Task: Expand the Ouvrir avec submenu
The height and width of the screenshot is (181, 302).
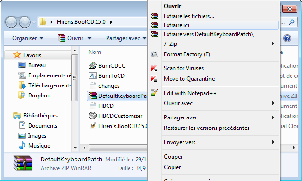Action: (x=273, y=103)
